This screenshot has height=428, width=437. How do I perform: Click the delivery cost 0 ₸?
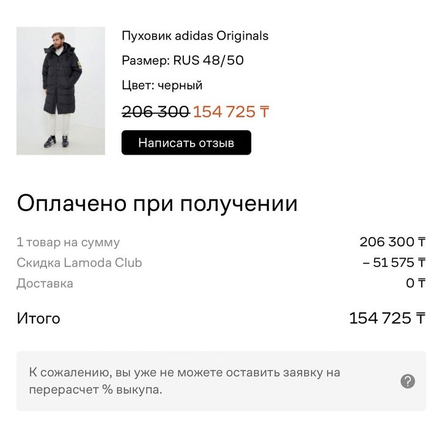[x=415, y=283]
